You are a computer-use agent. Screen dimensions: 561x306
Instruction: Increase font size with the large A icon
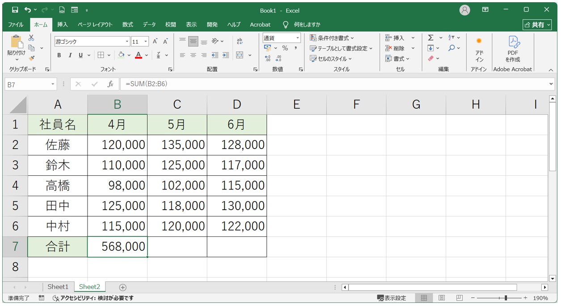[155, 41]
